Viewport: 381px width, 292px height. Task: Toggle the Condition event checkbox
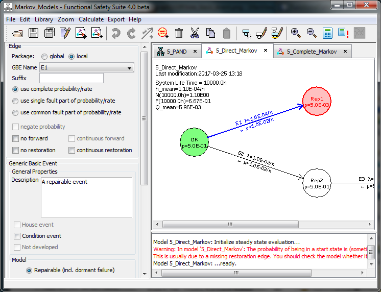click(17, 236)
